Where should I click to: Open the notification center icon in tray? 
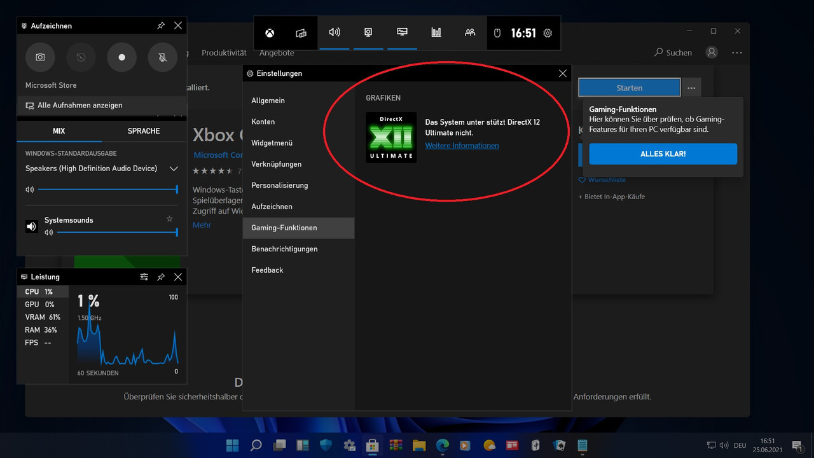(x=797, y=445)
